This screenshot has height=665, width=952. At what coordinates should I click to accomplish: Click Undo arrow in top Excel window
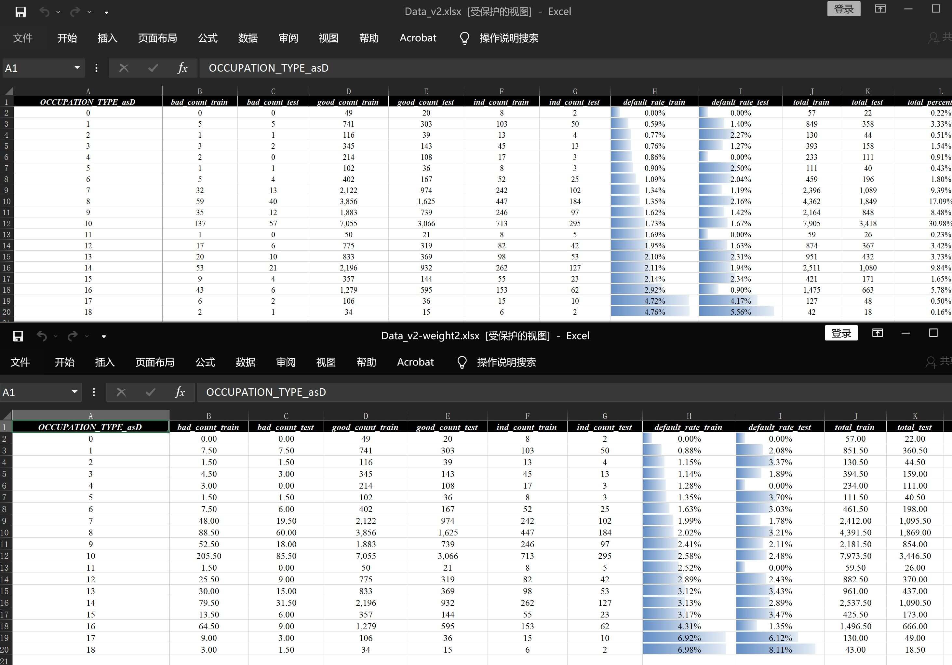coord(44,12)
